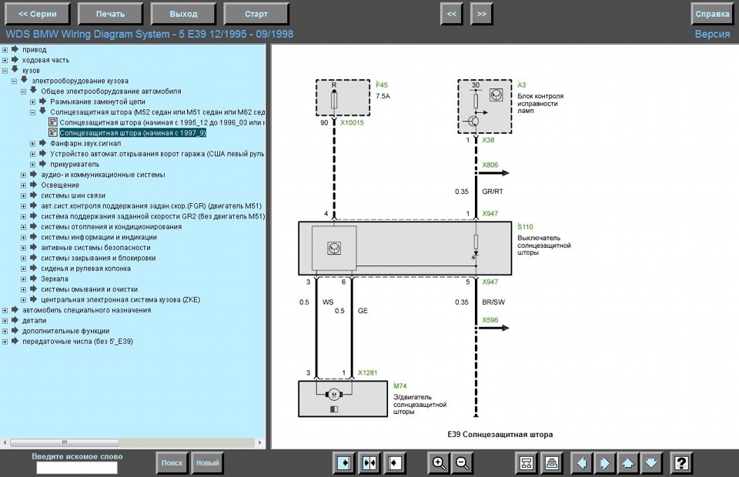Zoom out with the magnifier minus icon
The image size is (739, 477).
coord(463,463)
